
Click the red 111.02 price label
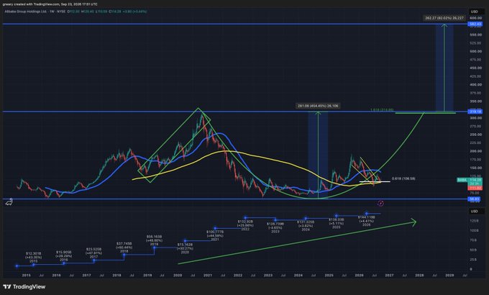coord(475,189)
